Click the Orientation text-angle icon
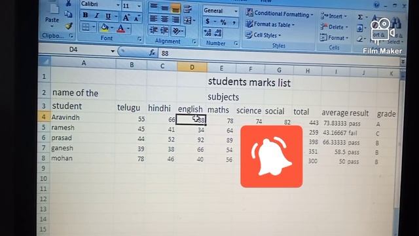419x236 pixels. 177,31
